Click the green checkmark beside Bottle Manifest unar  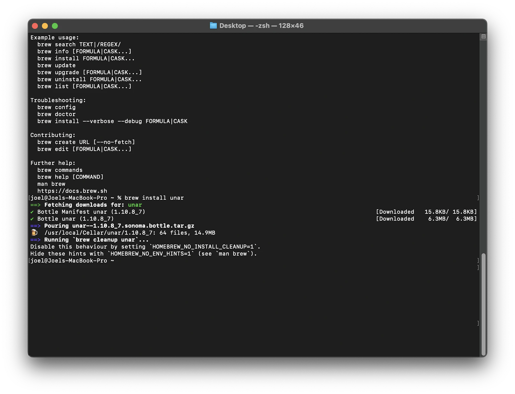[x=32, y=212]
